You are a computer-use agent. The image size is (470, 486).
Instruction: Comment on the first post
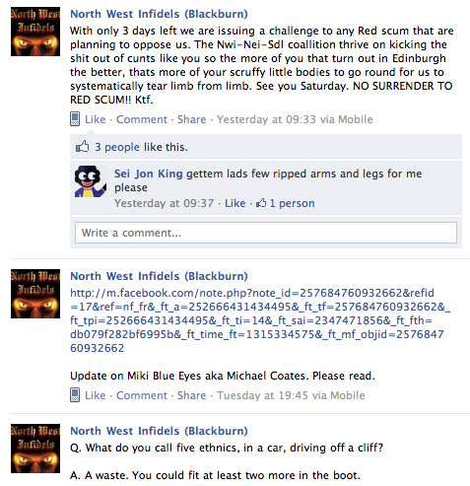click(x=142, y=119)
